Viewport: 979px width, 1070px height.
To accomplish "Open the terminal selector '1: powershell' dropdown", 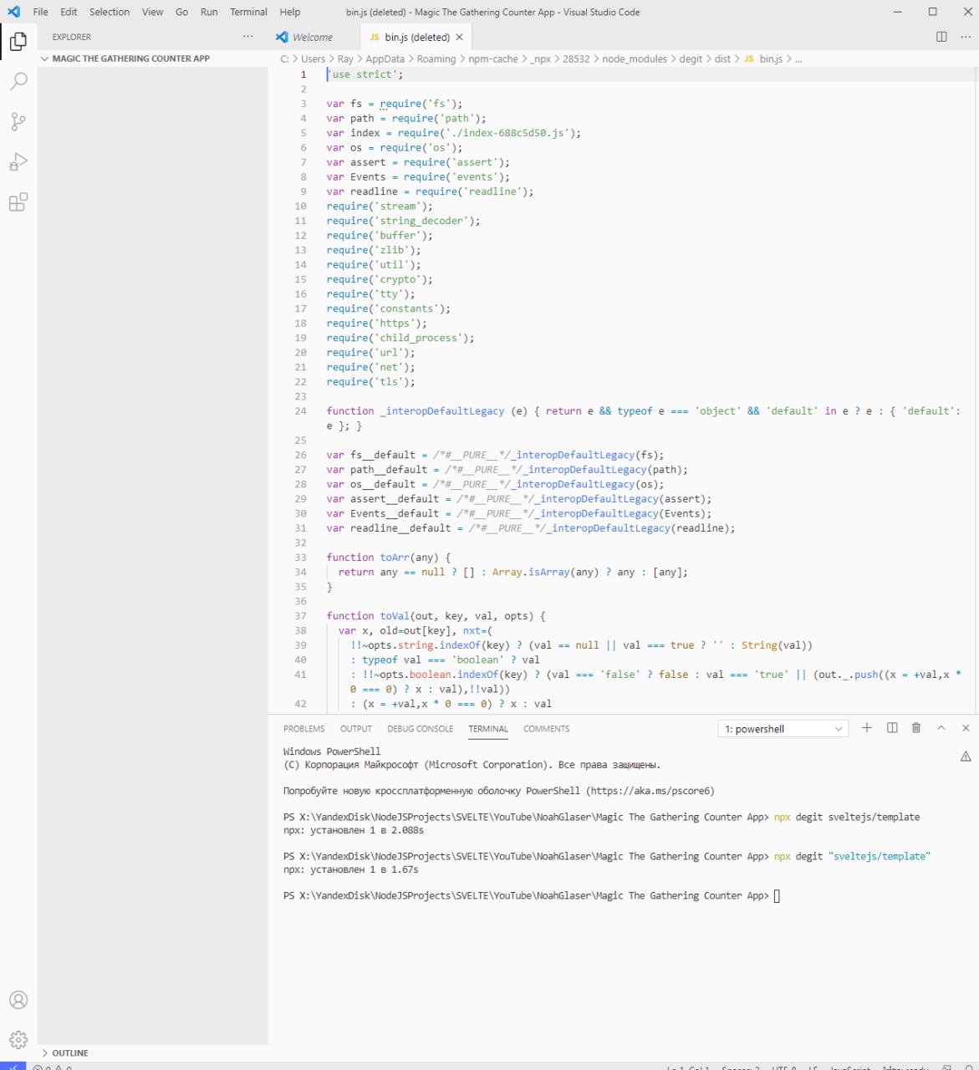I will click(783, 729).
